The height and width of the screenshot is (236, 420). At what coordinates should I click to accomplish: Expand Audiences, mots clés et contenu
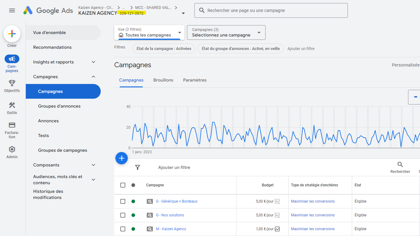coord(94,180)
